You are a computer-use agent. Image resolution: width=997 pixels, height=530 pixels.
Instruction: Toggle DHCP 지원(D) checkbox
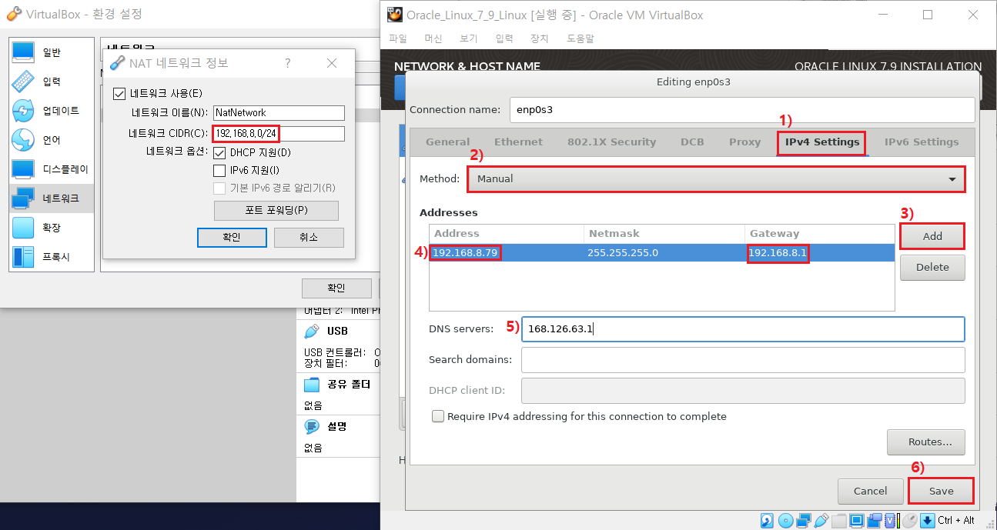click(x=219, y=152)
